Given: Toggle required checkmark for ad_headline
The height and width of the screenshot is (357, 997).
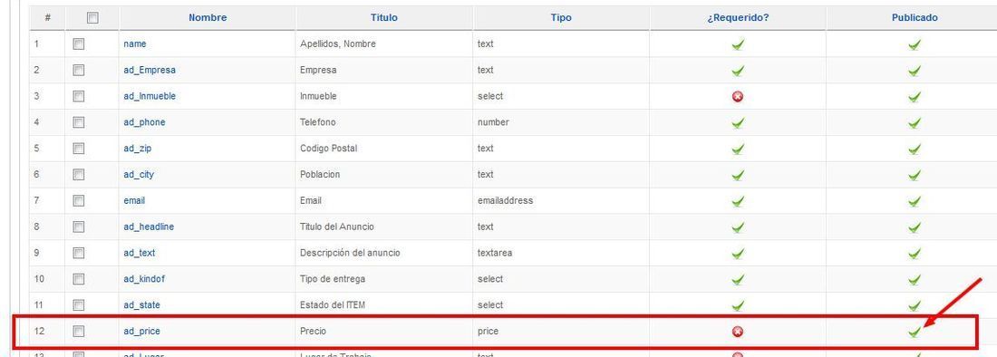Looking at the screenshot, I should 738,227.
